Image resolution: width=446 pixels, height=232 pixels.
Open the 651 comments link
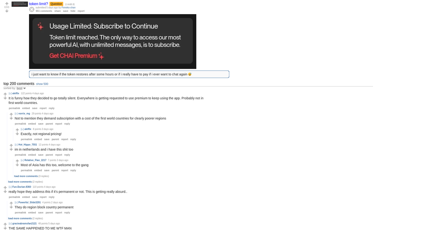click(45, 11)
